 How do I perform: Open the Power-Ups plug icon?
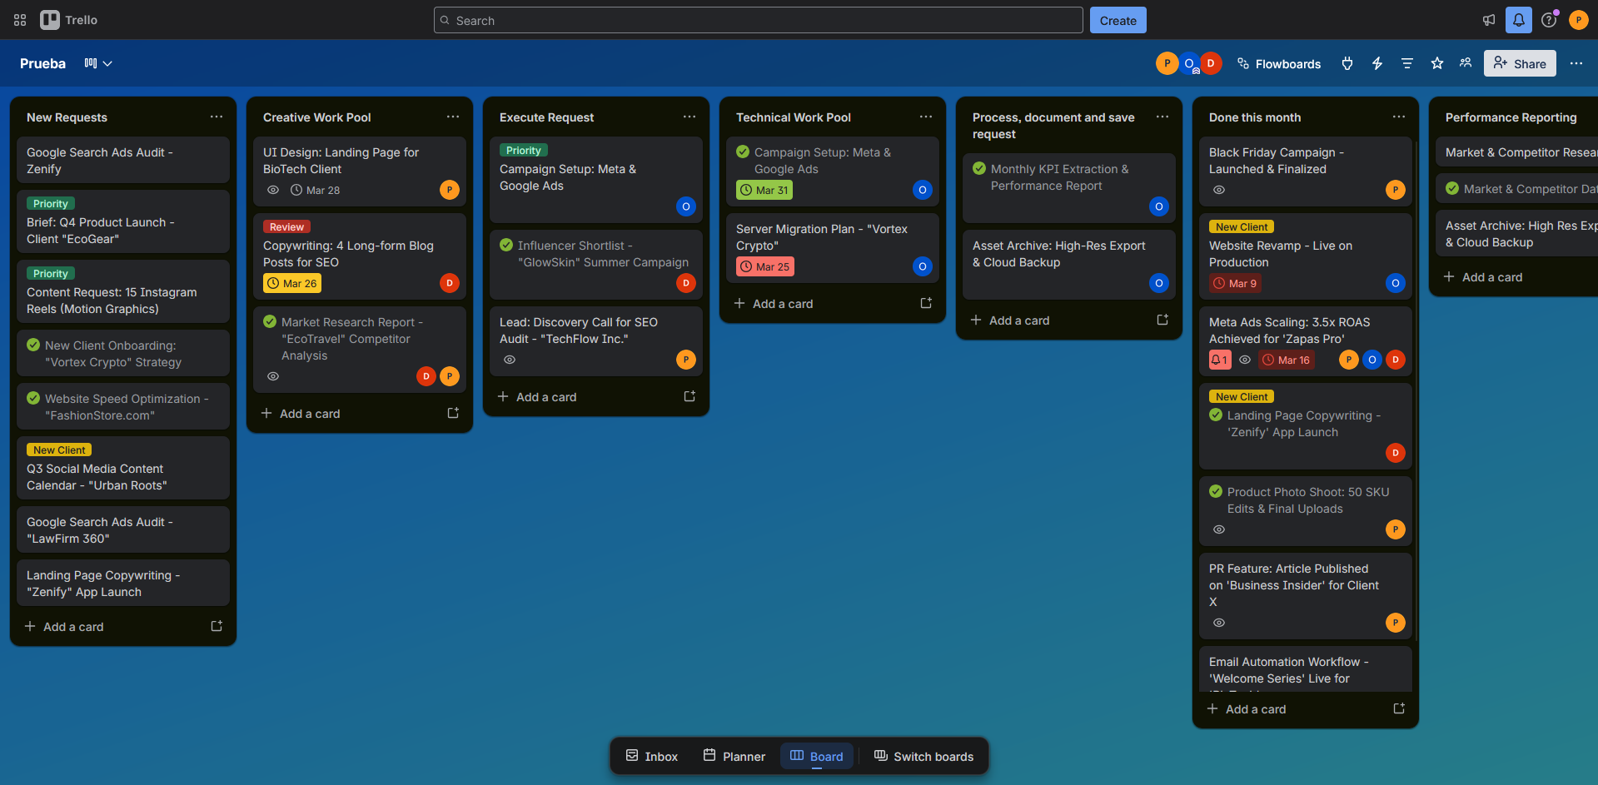pos(1347,64)
